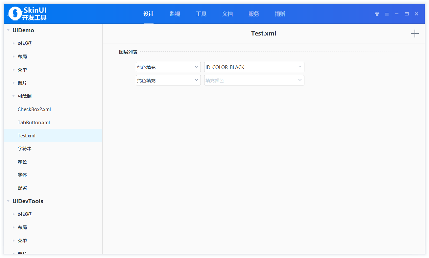
Task: Go to the 捐赠 tab
Action: coord(280,14)
